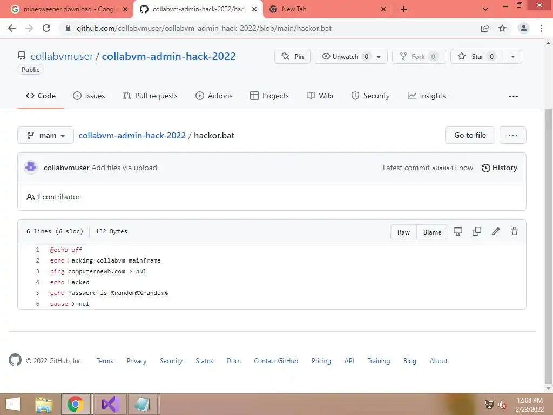This screenshot has width=553, height=415.
Task: Open File Explorer from the taskbar
Action: pyautogui.click(x=44, y=404)
